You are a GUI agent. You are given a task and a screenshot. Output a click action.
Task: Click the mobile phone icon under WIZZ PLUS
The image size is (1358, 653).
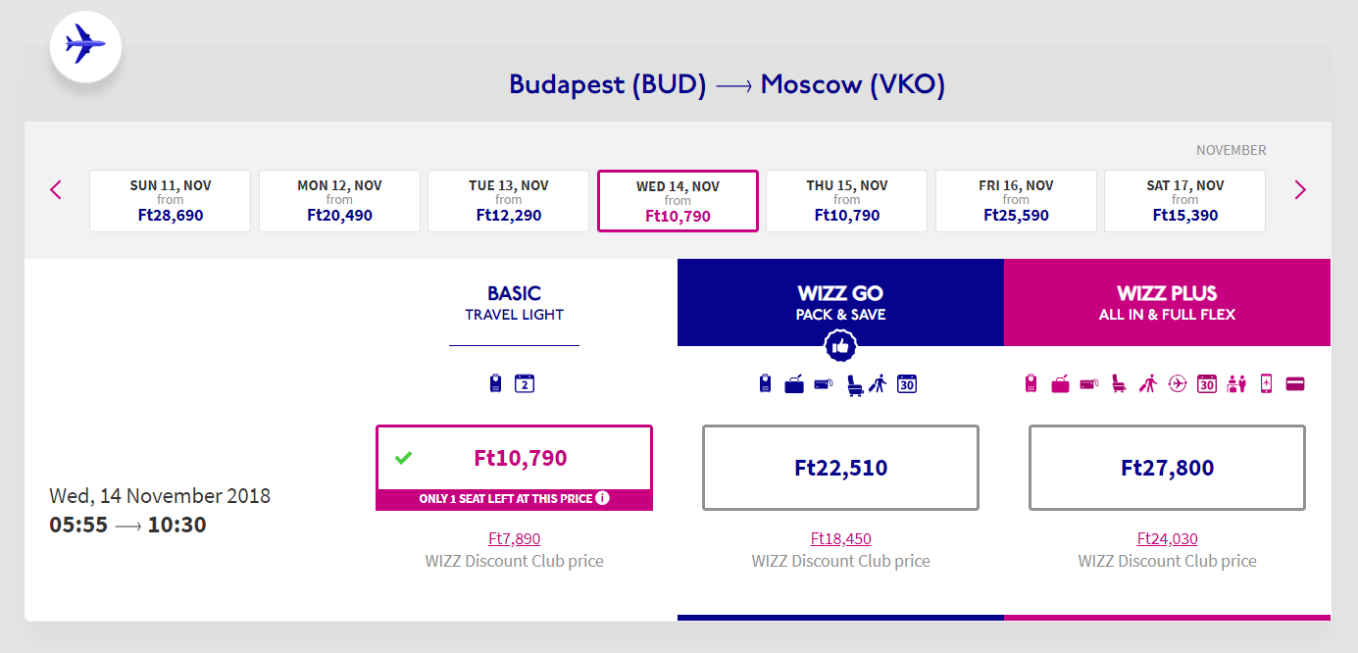click(1266, 383)
